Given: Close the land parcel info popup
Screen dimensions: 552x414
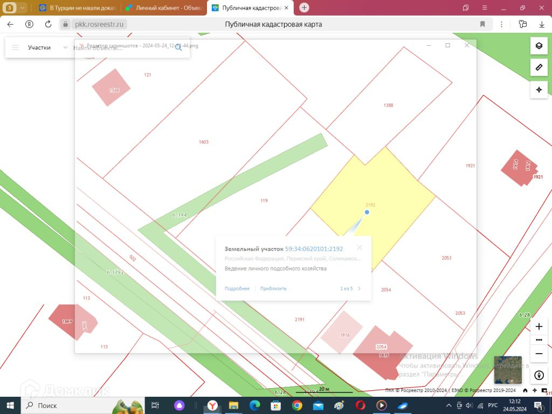Looking at the screenshot, I should point(360,248).
